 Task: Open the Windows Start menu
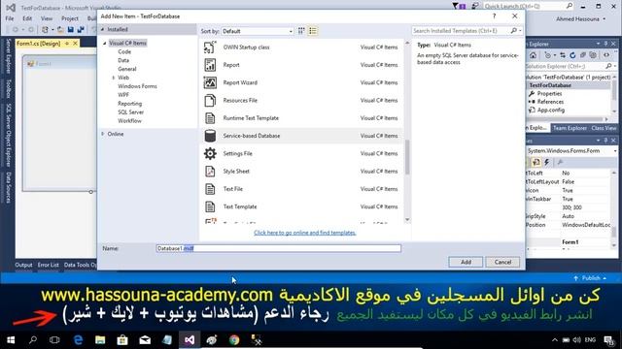(x=11, y=340)
